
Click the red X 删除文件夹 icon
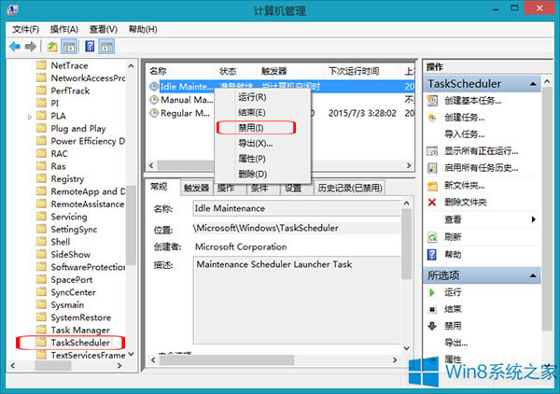[x=432, y=203]
